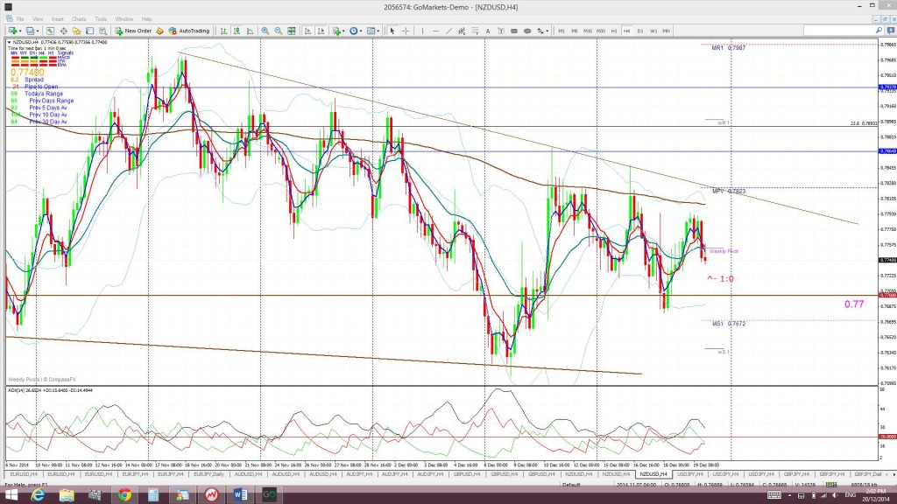897x504 pixels.
Task: Open the Market Watch window icon
Action: [x=50, y=31]
